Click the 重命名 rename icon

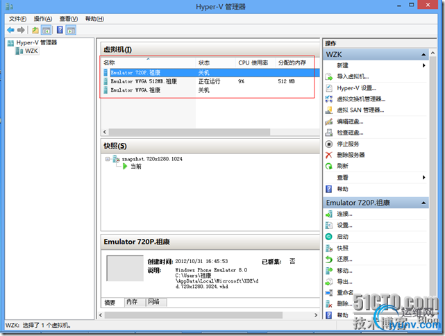click(x=328, y=292)
